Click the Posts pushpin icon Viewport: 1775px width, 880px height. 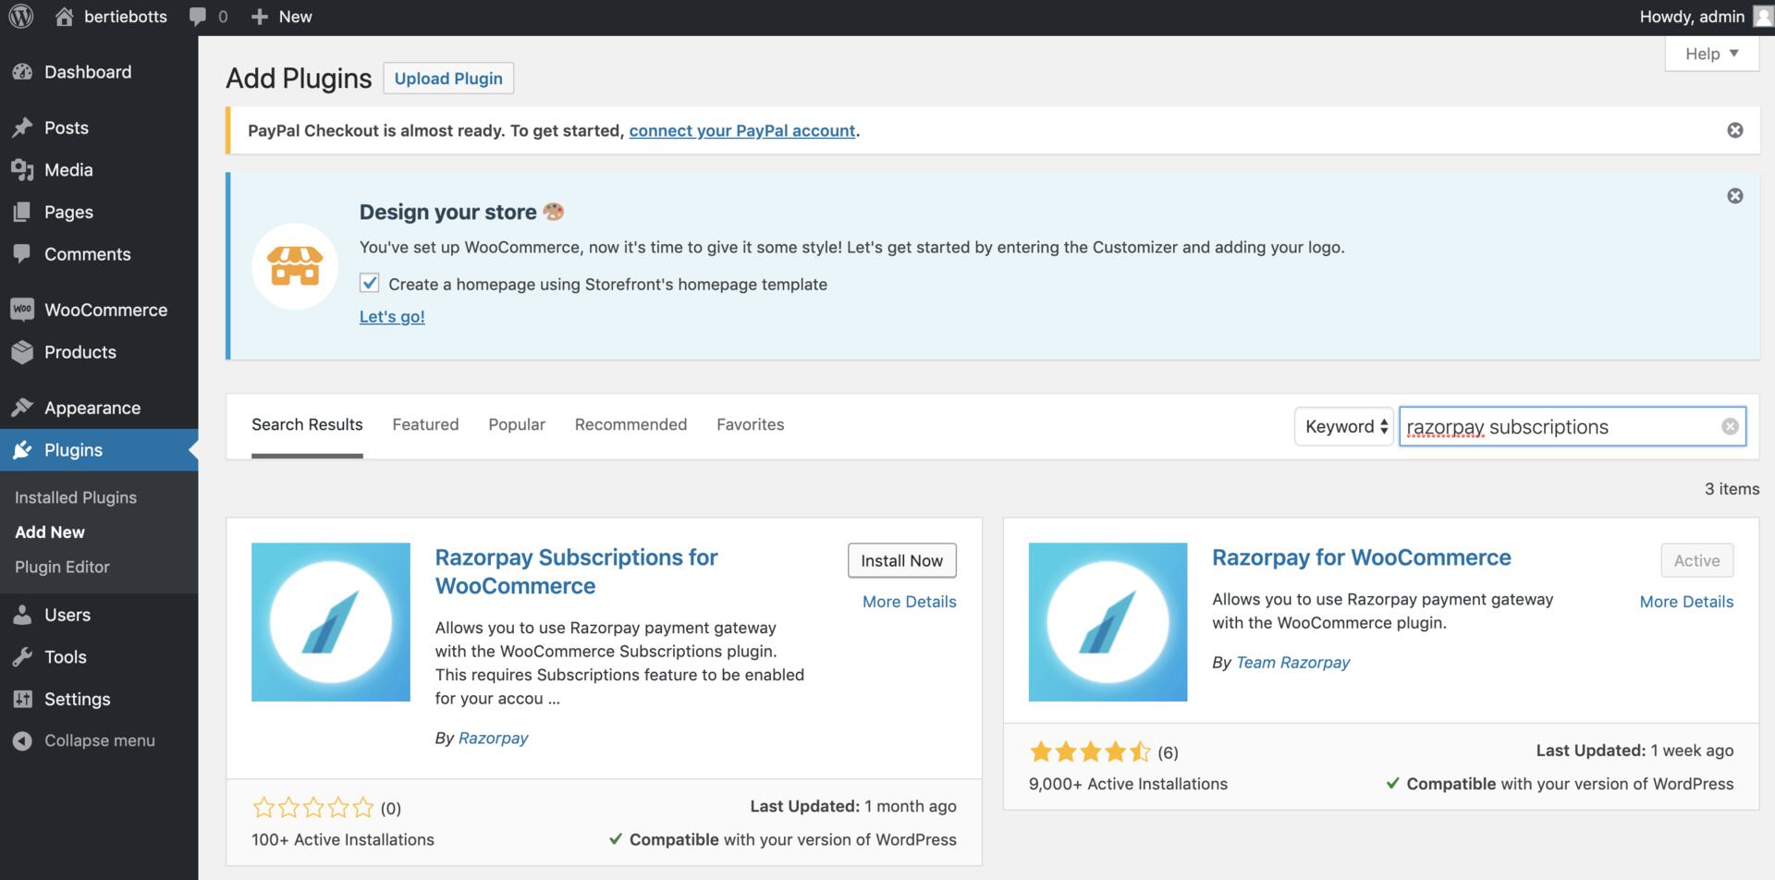point(22,128)
